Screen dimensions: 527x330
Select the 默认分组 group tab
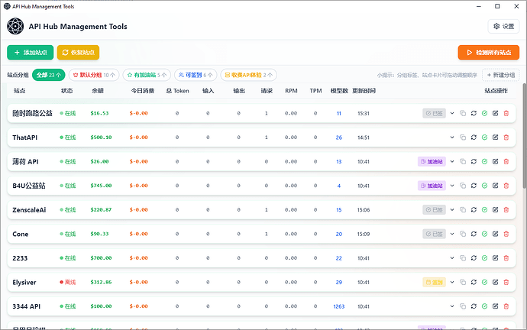[x=94, y=75]
